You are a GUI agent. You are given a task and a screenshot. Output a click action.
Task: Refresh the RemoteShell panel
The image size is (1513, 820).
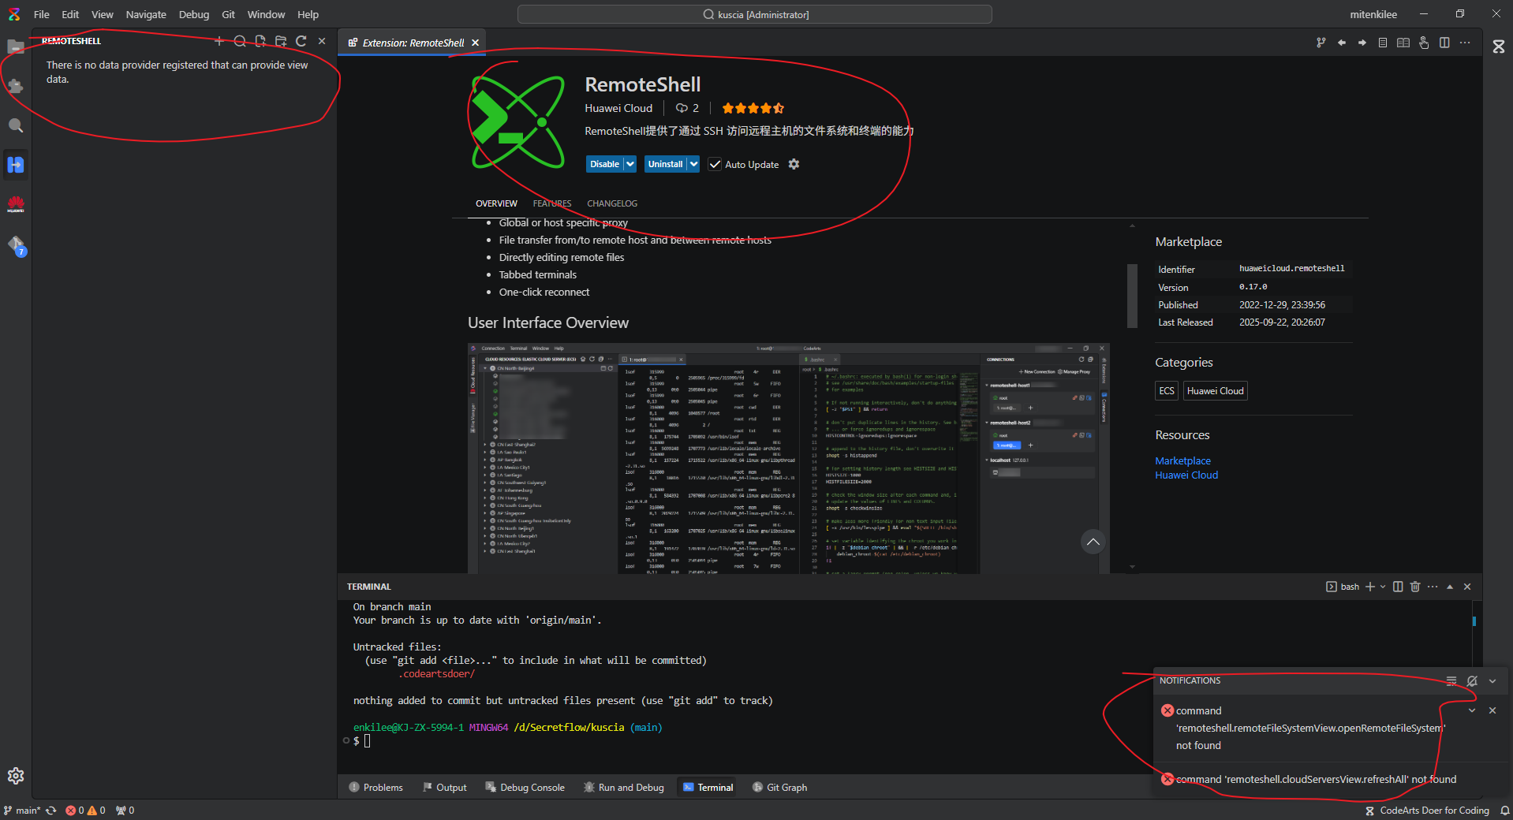tap(301, 41)
